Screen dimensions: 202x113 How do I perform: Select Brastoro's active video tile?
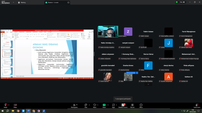(108, 31)
